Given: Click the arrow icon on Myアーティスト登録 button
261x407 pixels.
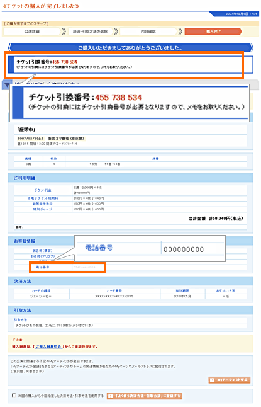Looking at the screenshot, I should (x=213, y=380).
